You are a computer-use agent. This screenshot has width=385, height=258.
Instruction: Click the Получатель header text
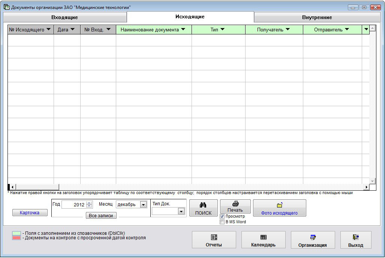tap(270, 30)
